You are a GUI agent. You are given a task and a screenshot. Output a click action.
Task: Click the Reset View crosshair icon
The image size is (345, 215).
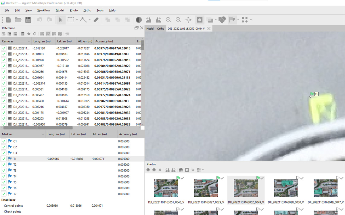point(188,20)
